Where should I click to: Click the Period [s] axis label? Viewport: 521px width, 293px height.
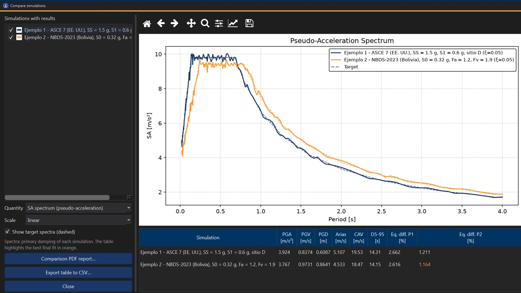tap(342, 219)
